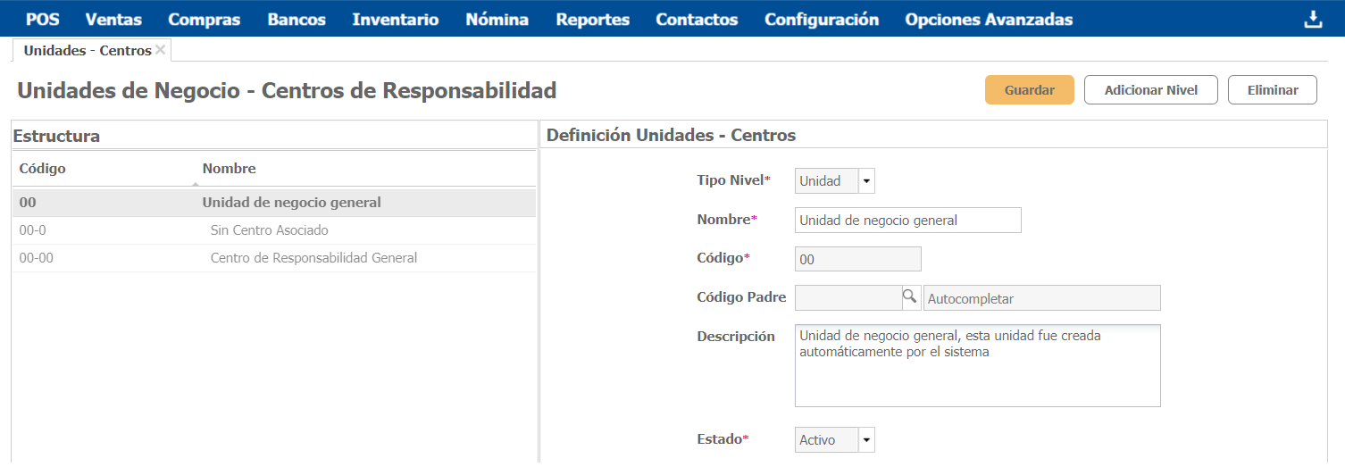Sort the structure by Código column
Image resolution: width=1345 pixels, height=467 pixels.
pos(42,169)
